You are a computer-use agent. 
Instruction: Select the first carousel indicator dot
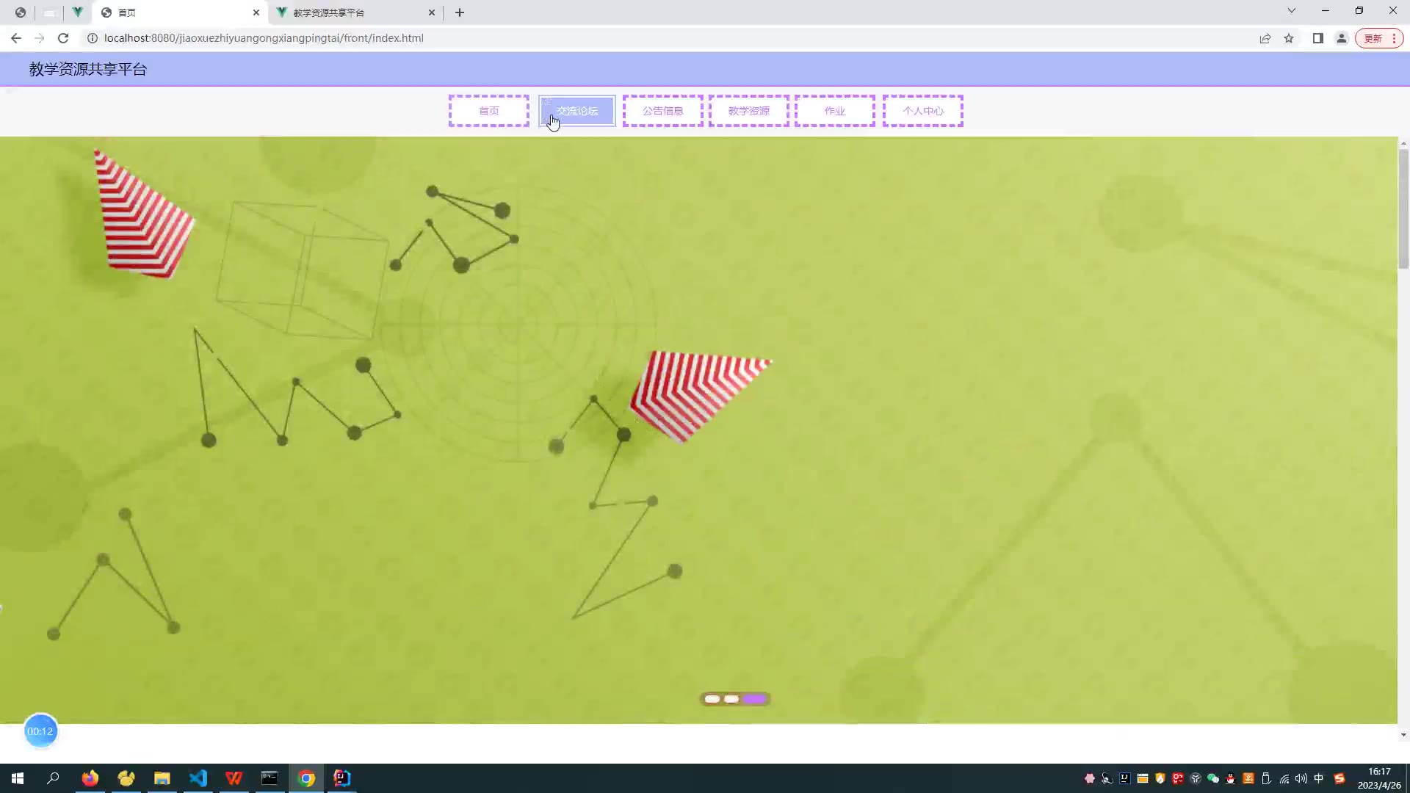(x=712, y=699)
